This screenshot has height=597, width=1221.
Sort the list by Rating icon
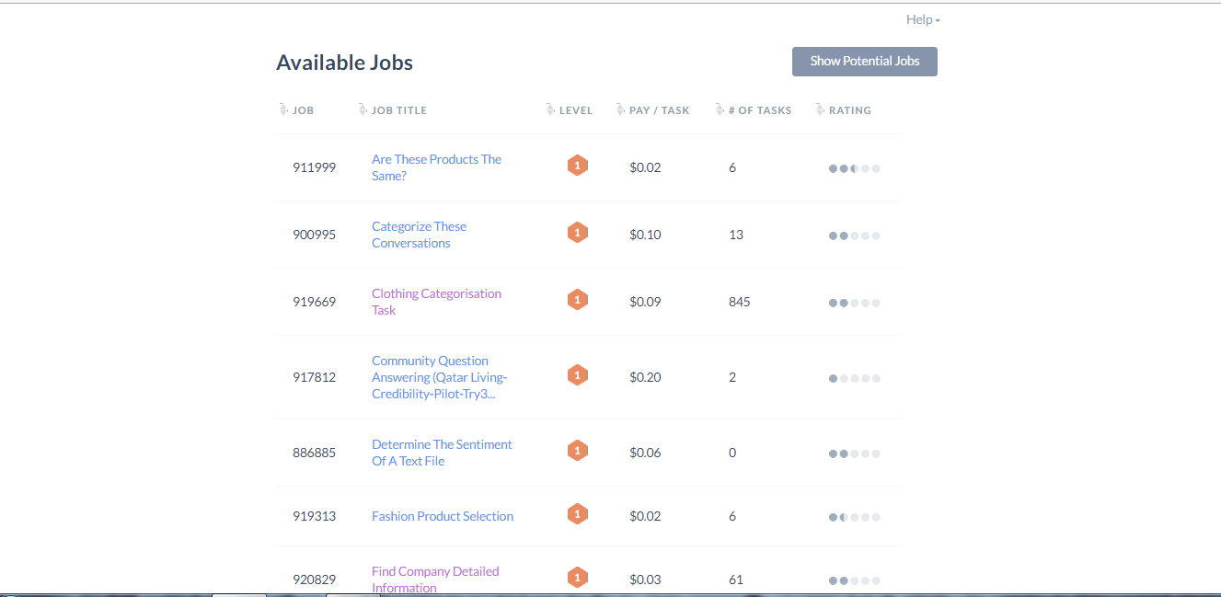coord(820,109)
